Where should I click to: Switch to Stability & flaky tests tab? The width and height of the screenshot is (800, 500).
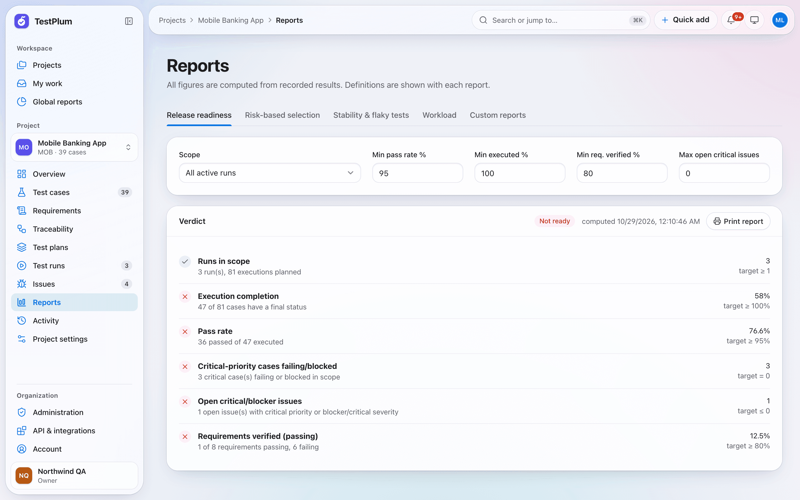click(371, 115)
